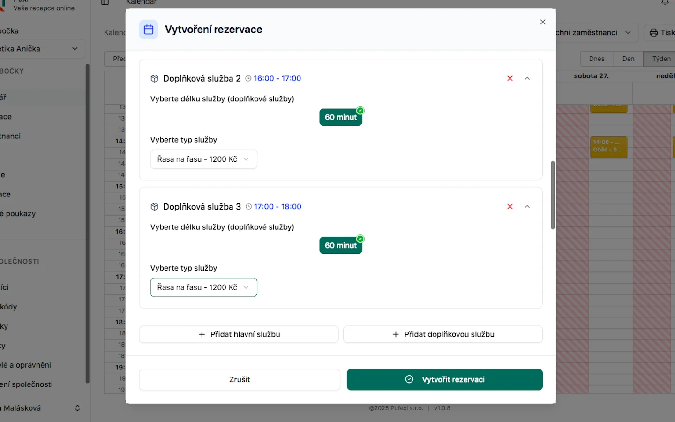Remove Doplňková služba 2 with red X
This screenshot has height=422, width=675.
point(510,78)
